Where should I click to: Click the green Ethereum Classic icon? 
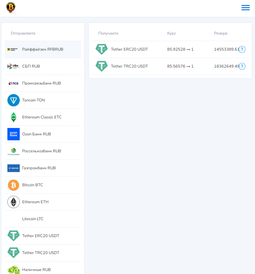click(x=14, y=117)
